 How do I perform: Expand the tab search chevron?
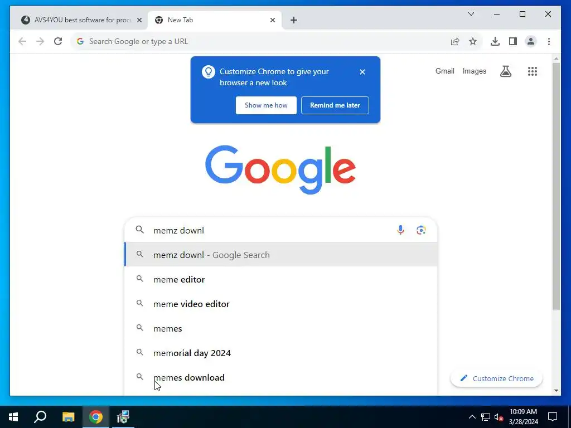point(471,14)
